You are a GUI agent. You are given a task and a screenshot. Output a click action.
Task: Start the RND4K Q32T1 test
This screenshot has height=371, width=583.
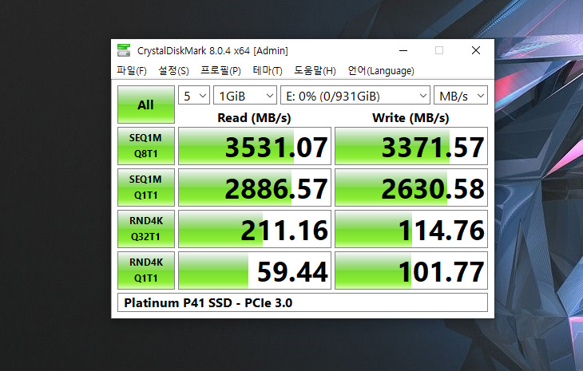coord(145,229)
